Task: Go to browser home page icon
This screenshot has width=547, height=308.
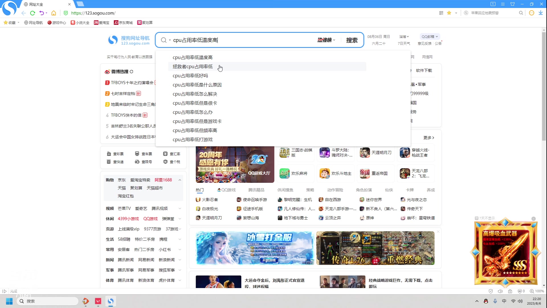Action: click(54, 13)
